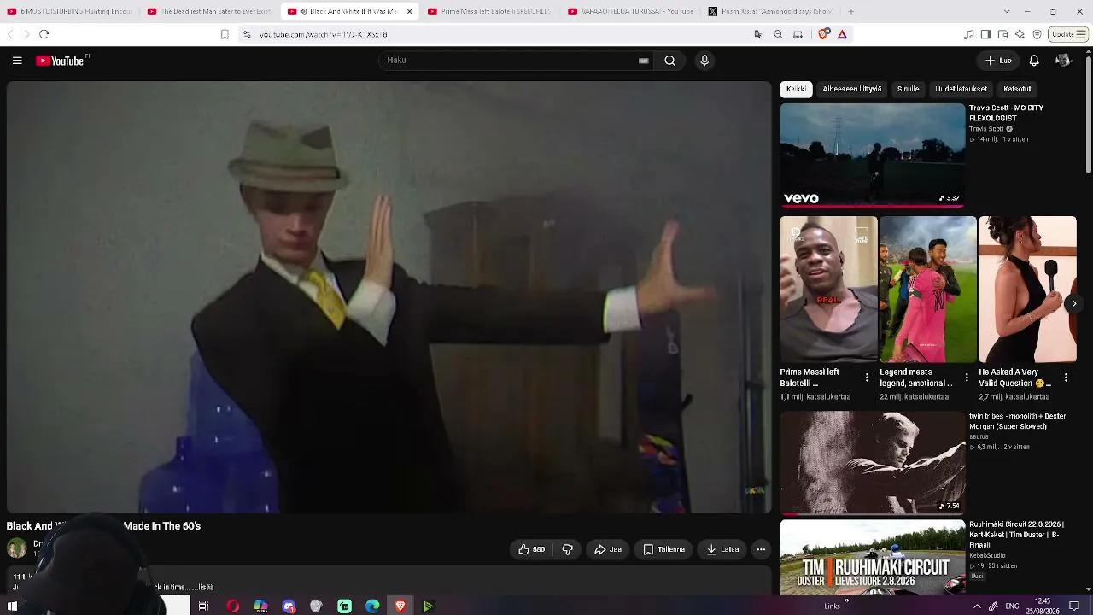Viewport: 1093px width, 615px height.
Task: Open YouTube notifications bell
Action: [x=1034, y=61]
